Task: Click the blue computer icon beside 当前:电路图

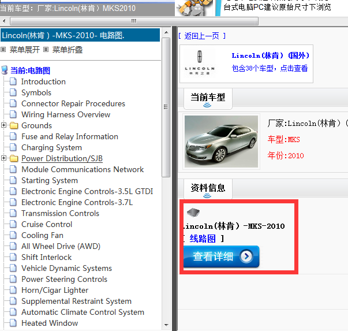Action: pyautogui.click(x=5, y=70)
